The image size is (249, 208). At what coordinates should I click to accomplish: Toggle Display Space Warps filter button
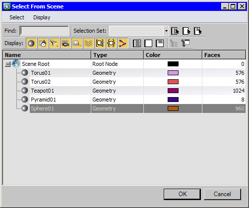tap(88, 43)
